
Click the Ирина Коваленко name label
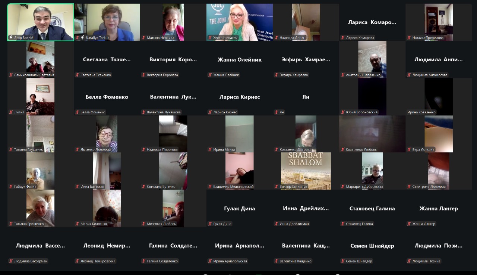[421, 112]
